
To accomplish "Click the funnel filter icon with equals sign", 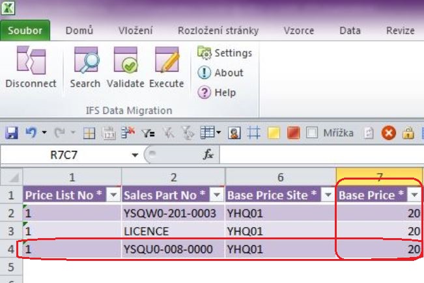I will point(148,133).
